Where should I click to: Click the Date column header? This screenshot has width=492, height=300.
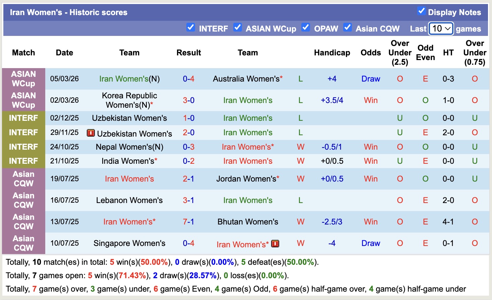click(x=64, y=53)
